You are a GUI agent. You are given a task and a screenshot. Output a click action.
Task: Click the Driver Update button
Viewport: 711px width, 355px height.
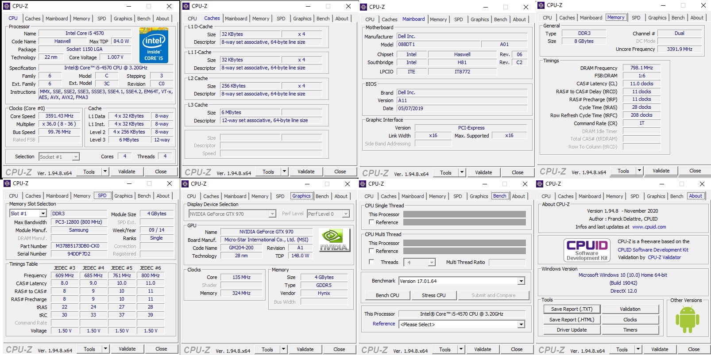pyautogui.click(x=572, y=330)
